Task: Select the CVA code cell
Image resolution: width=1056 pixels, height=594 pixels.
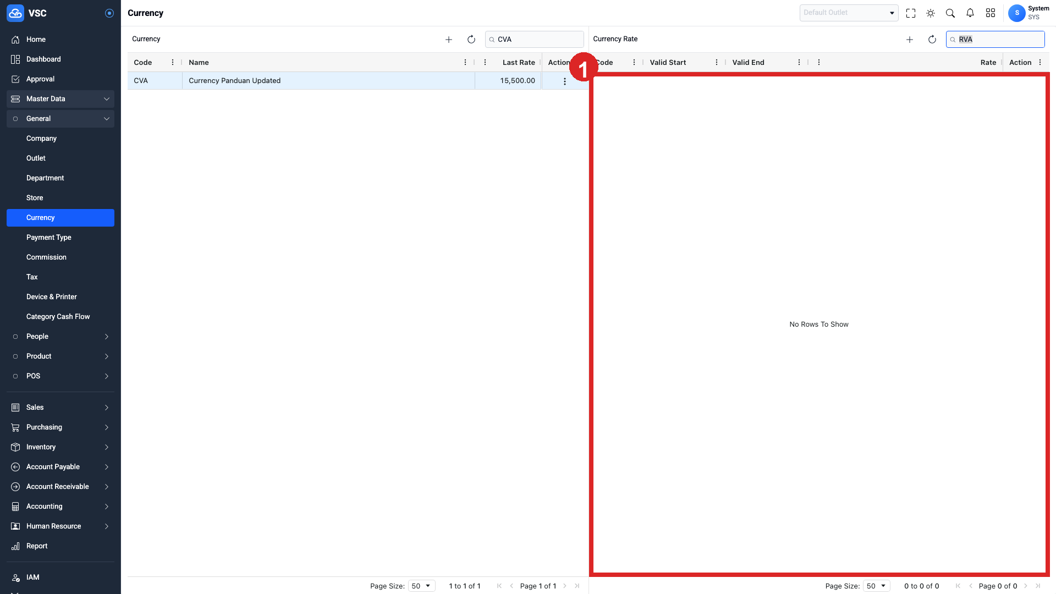Action: (x=155, y=81)
